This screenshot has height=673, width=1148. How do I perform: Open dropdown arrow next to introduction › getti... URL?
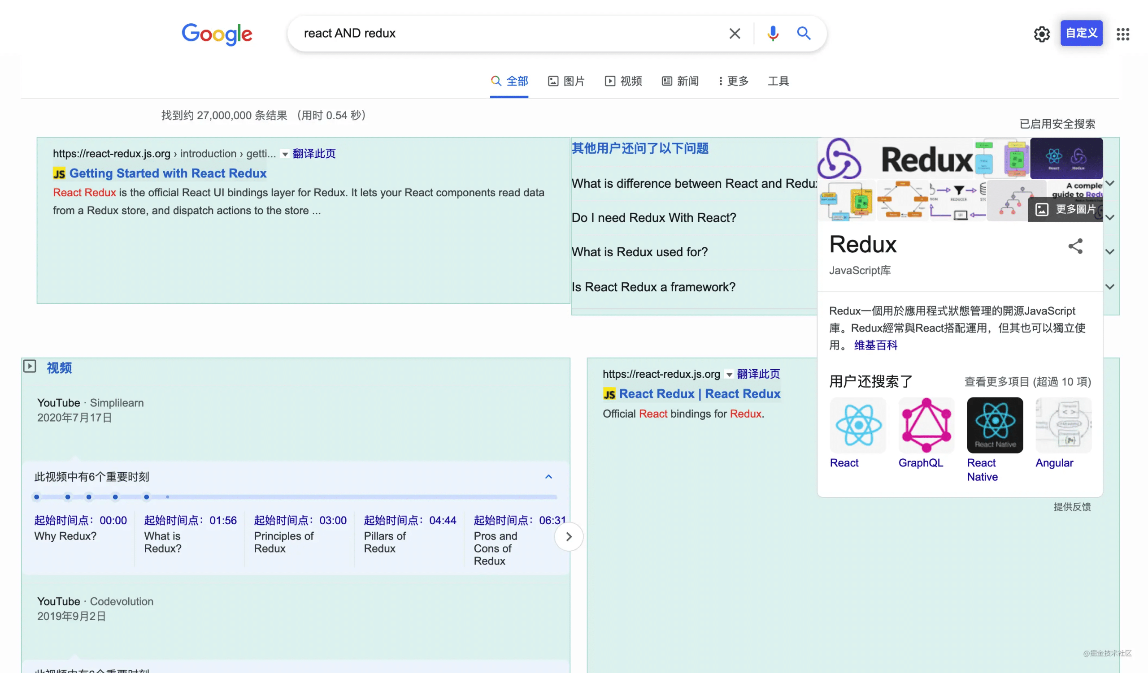tap(285, 154)
